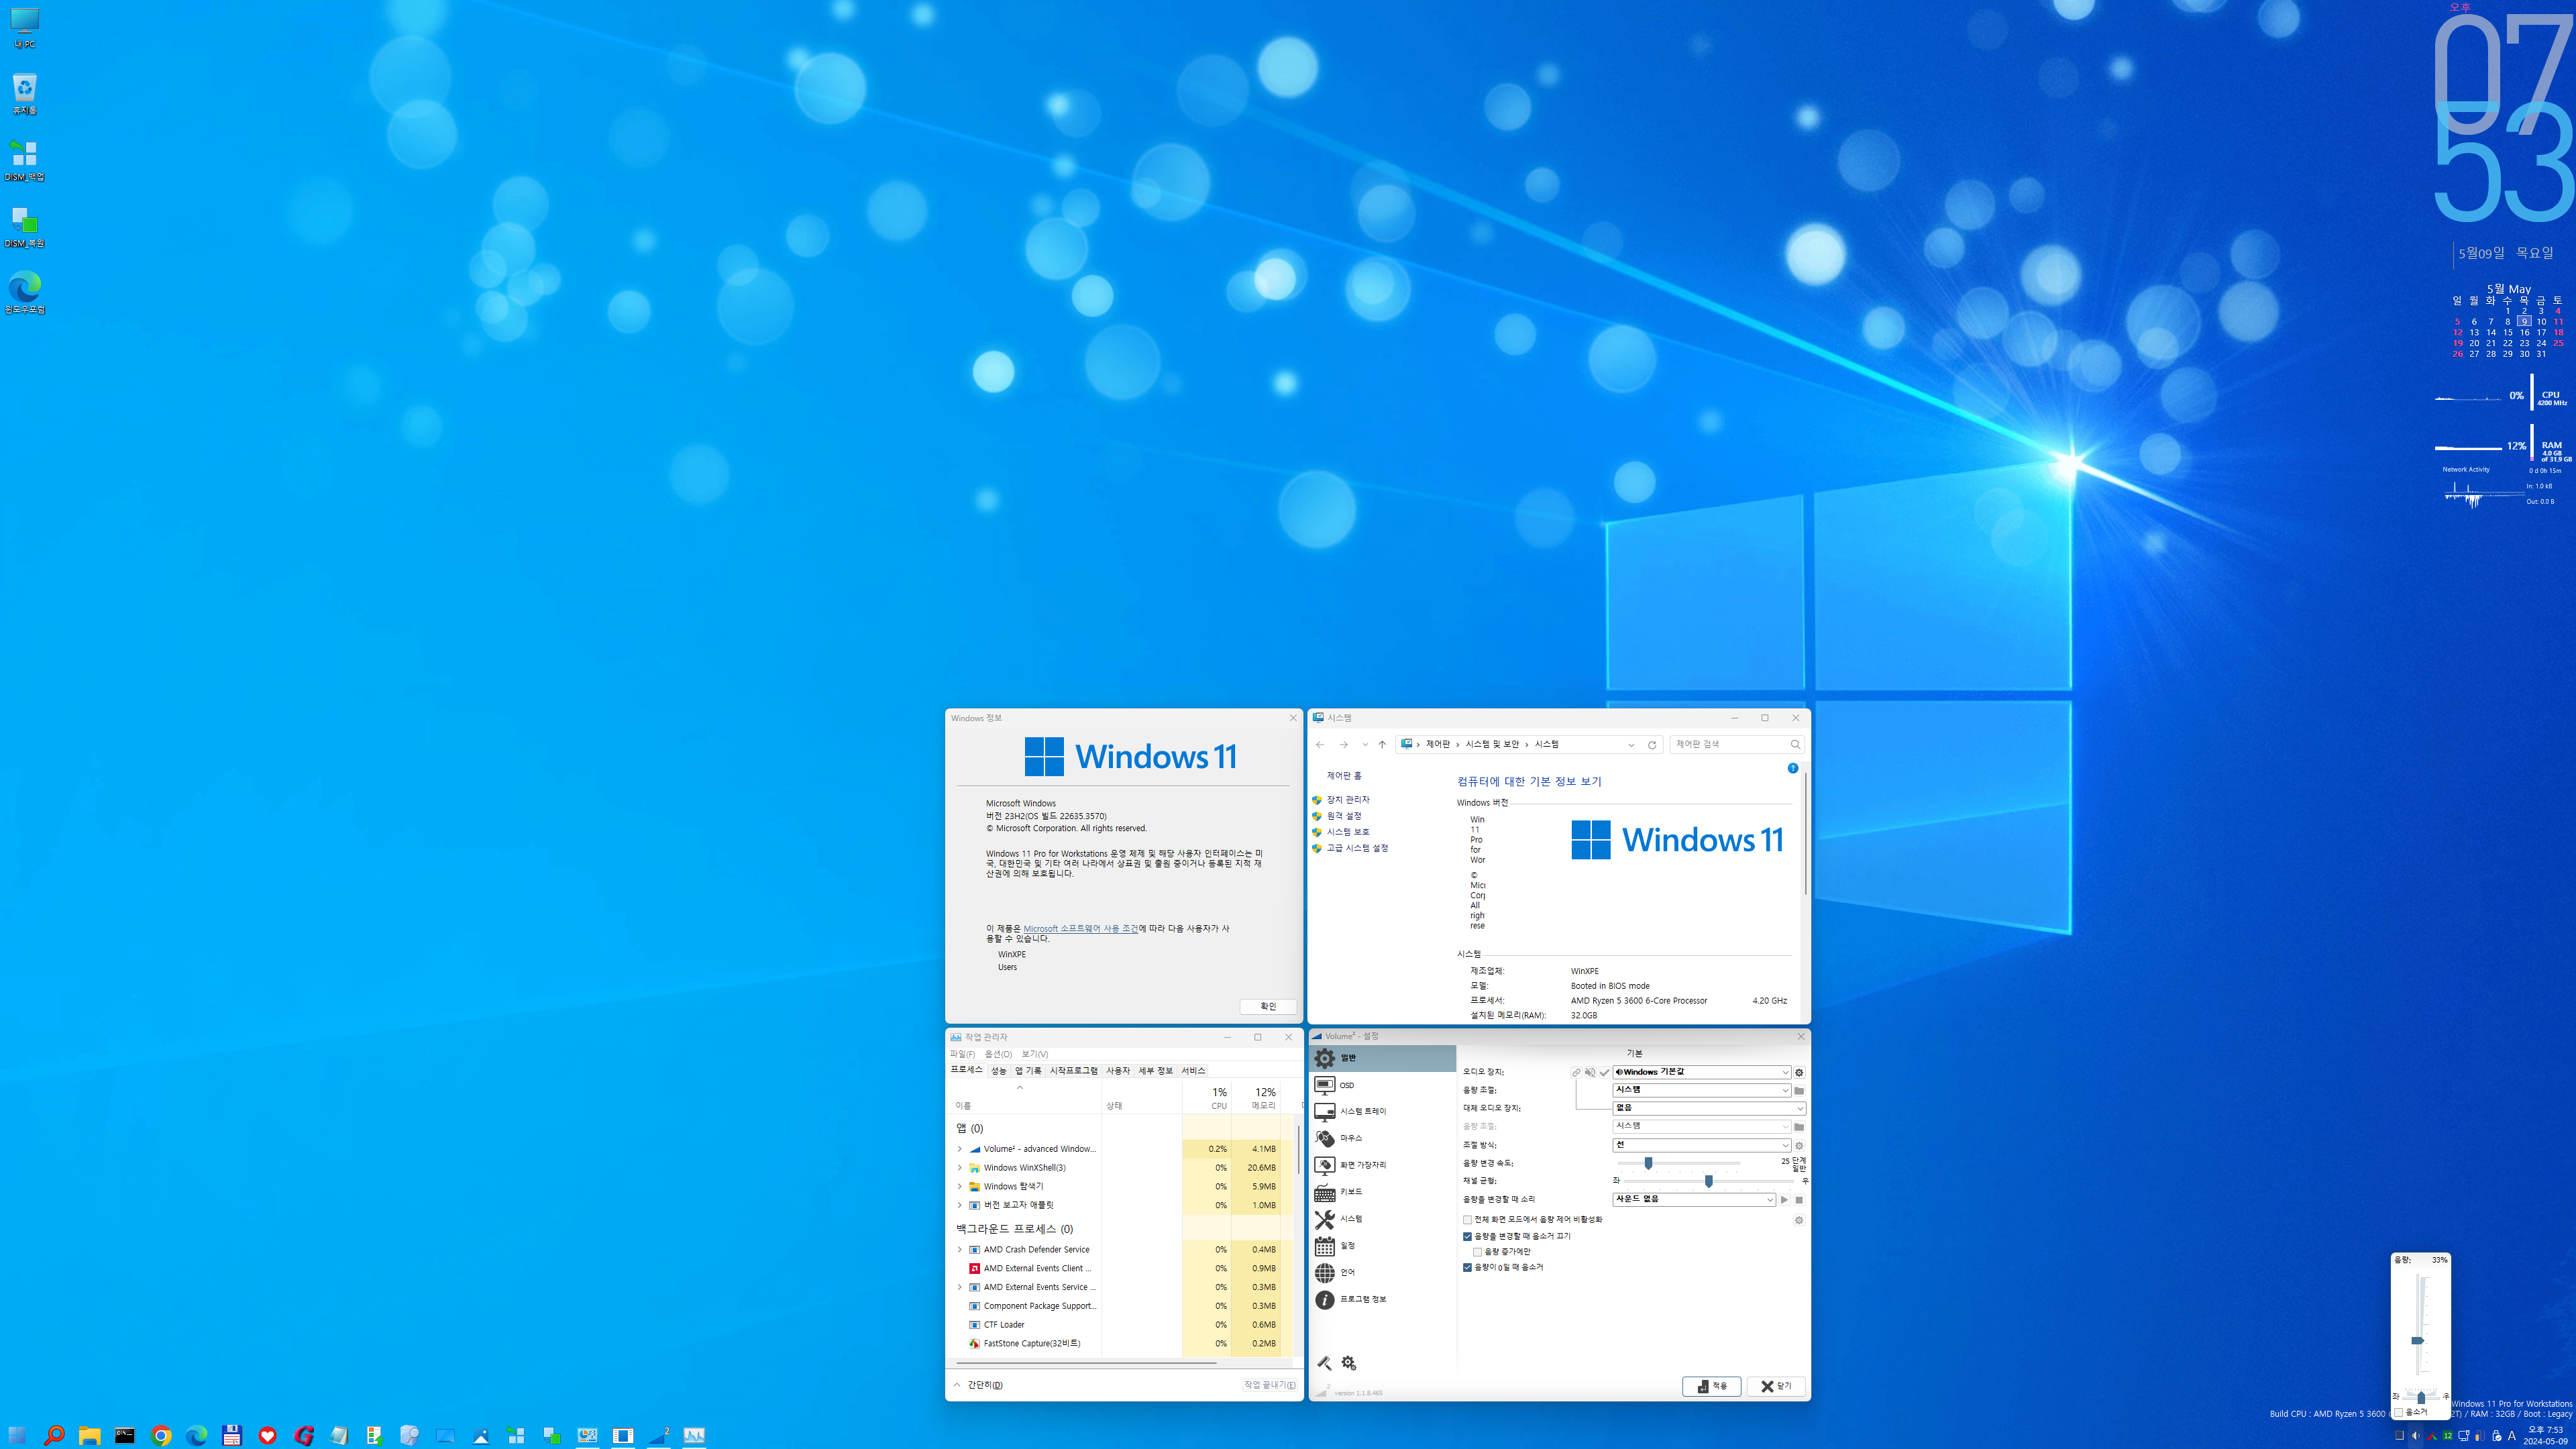Open the 프로그램 정보 about section
The image size is (2576, 1449).
[1382, 1299]
